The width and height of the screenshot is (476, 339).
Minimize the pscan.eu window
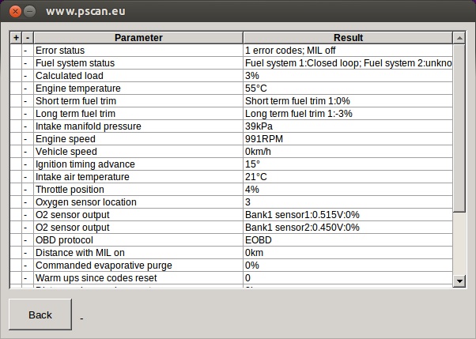point(29,12)
